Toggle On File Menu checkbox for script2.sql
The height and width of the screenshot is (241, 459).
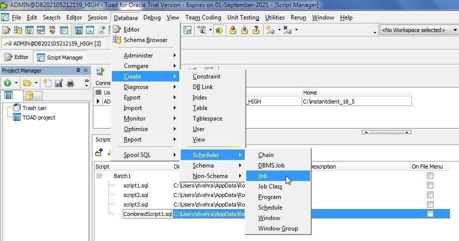pyautogui.click(x=430, y=194)
